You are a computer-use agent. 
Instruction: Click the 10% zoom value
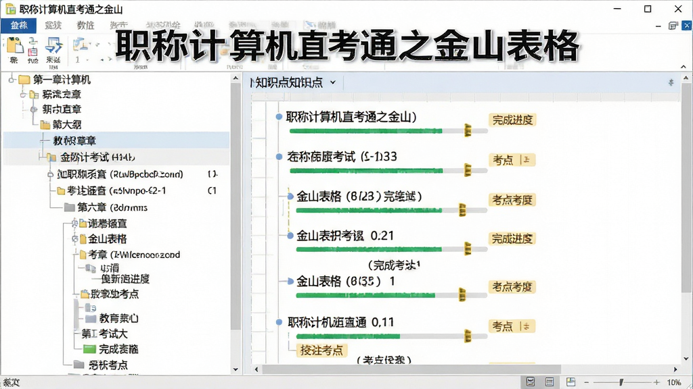(674, 382)
